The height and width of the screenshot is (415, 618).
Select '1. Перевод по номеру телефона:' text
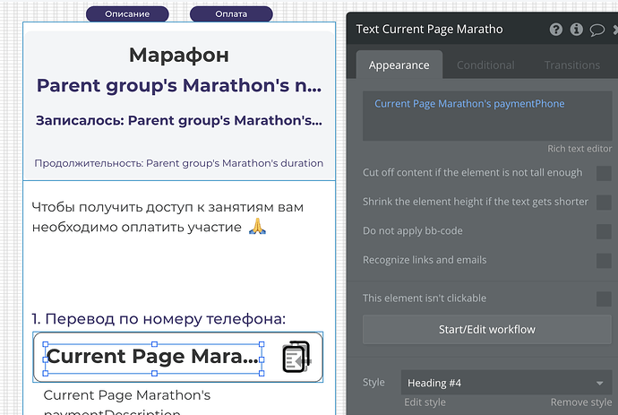point(159,319)
